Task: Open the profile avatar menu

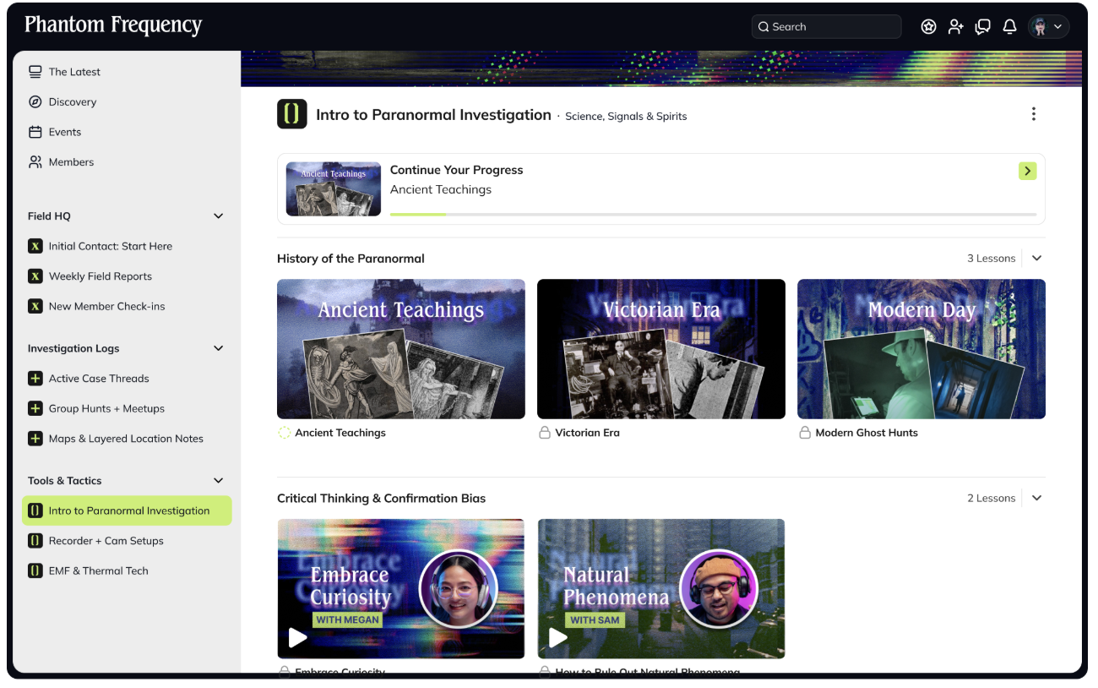Action: 1048,27
